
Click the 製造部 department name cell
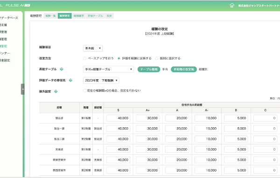pyautogui.click(x=59, y=118)
